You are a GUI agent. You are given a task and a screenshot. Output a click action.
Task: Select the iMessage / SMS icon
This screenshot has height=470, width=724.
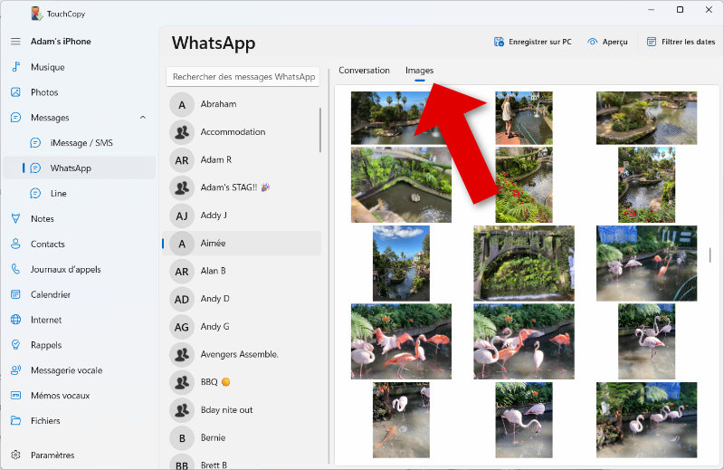(x=35, y=143)
